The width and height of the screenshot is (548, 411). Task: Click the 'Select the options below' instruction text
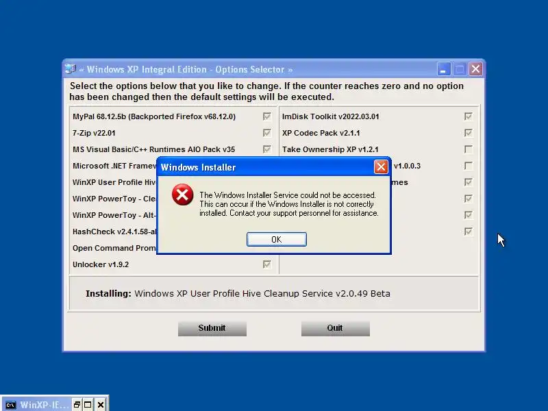[266, 91]
